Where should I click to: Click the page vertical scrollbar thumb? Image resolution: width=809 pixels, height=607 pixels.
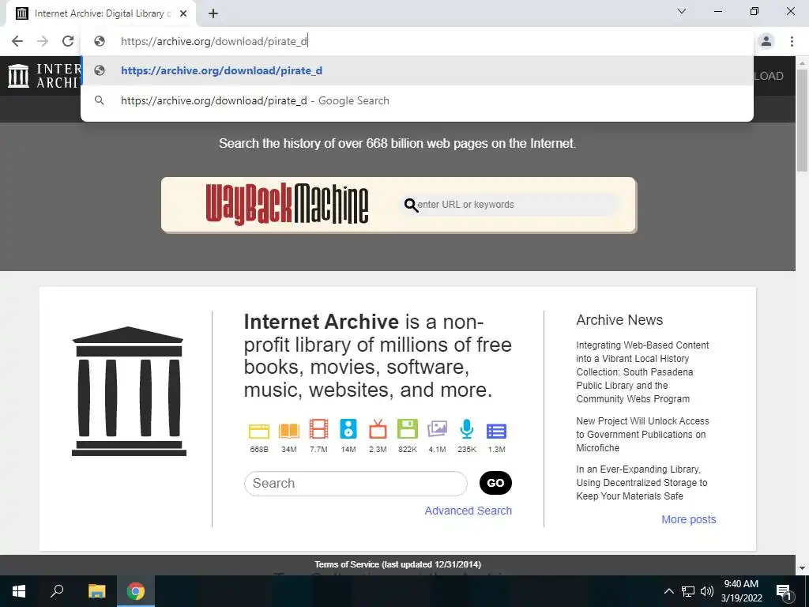point(802,120)
